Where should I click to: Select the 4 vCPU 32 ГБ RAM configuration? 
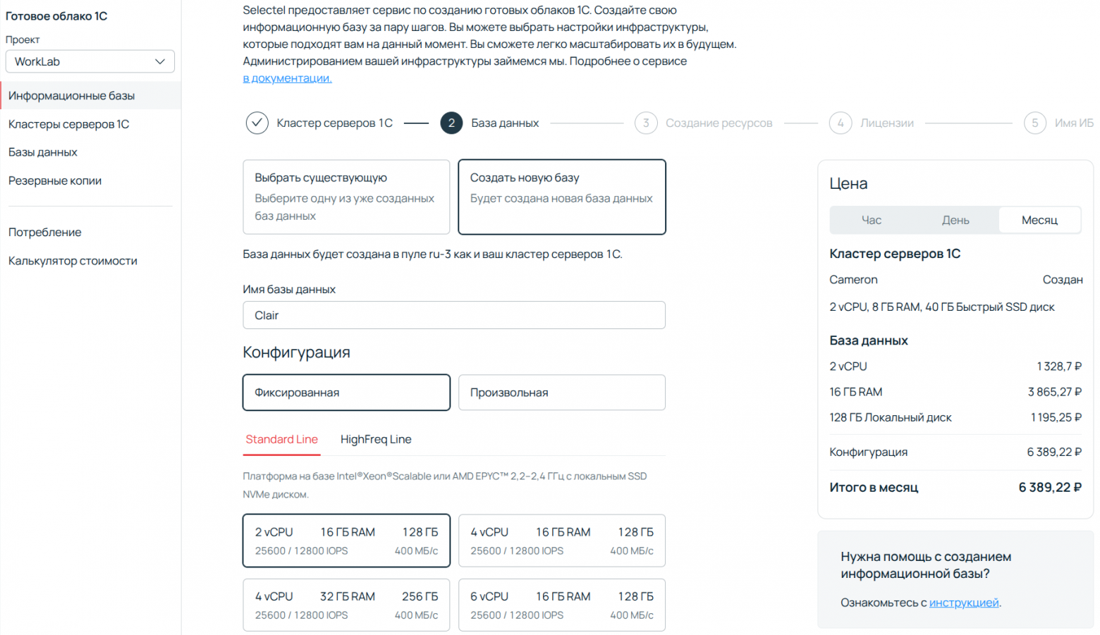[346, 605]
